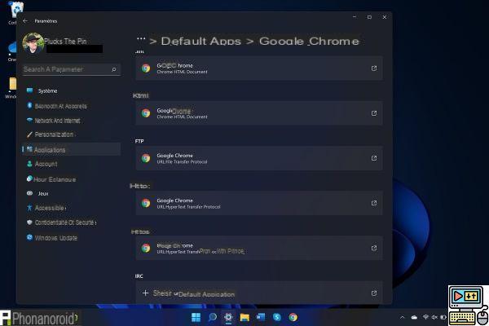
Task: Select the Recycle Bin desktop icon
Action: 15,12
